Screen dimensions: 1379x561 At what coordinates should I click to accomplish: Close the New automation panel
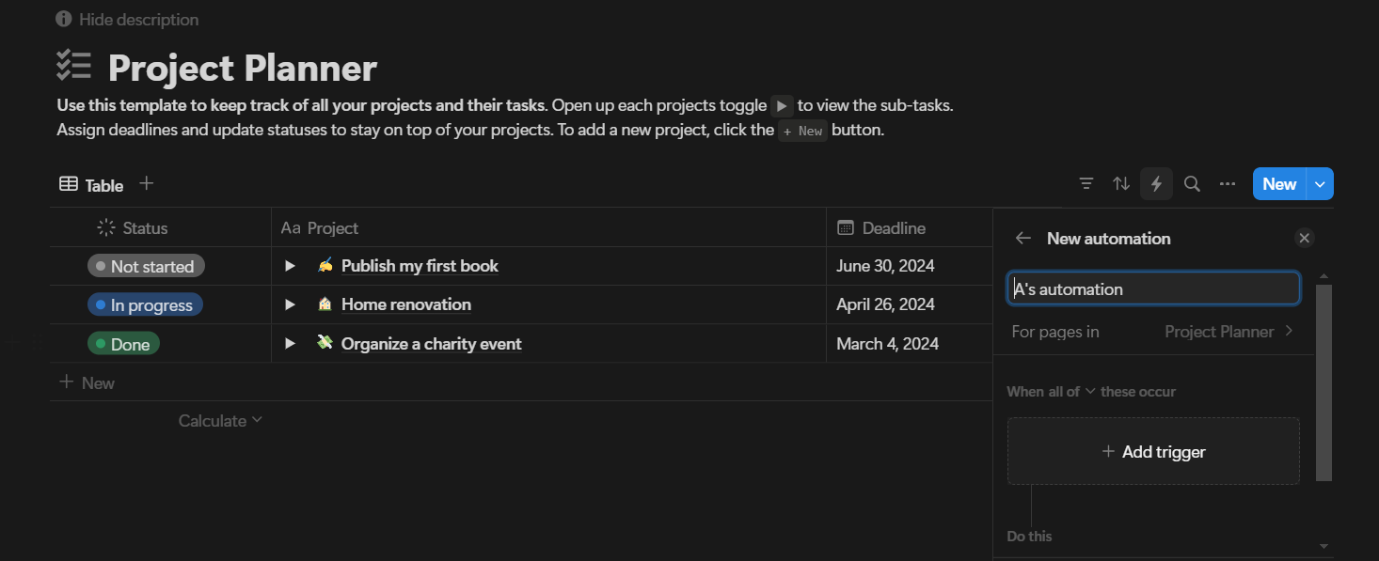1304,239
